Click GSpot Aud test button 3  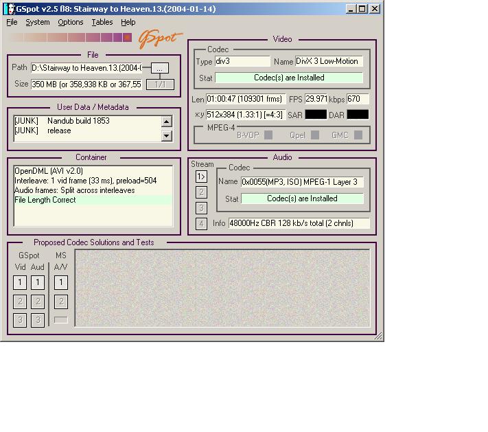coord(38,320)
